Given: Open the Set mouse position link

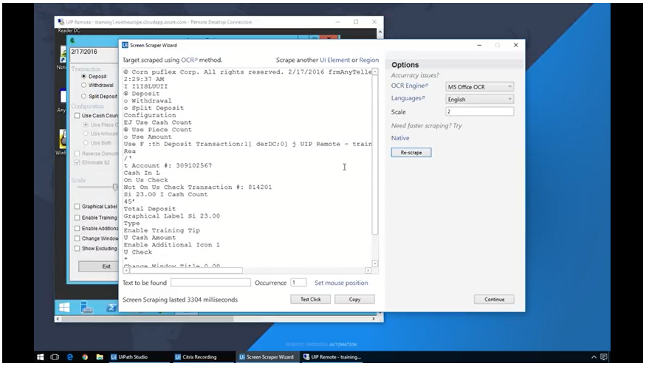Looking at the screenshot, I should point(341,283).
